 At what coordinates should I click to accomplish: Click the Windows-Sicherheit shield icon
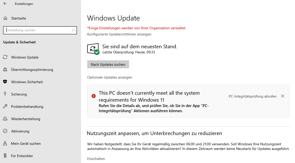(x=5, y=82)
